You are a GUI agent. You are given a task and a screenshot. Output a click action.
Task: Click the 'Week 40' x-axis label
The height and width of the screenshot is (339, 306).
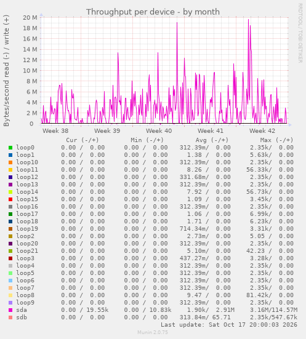159,131
